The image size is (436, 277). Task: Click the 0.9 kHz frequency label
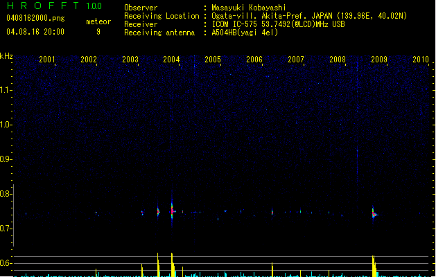(6, 159)
